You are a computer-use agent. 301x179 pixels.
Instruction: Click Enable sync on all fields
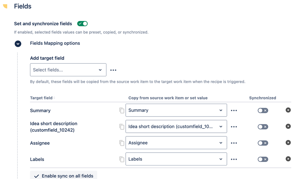click(64, 176)
